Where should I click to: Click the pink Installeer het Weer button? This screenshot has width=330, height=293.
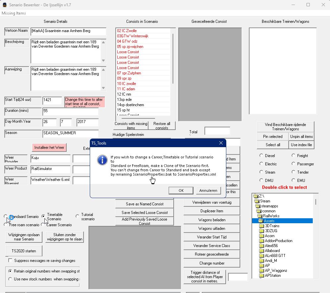49,147
